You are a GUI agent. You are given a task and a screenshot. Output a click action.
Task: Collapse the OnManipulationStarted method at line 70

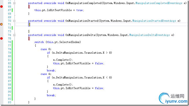point(14,21)
